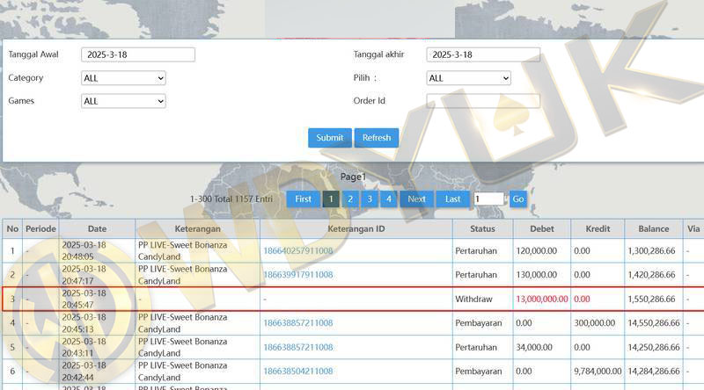The width and height of the screenshot is (704, 390).
Task: Click into the Order Id field
Action: 483,101
